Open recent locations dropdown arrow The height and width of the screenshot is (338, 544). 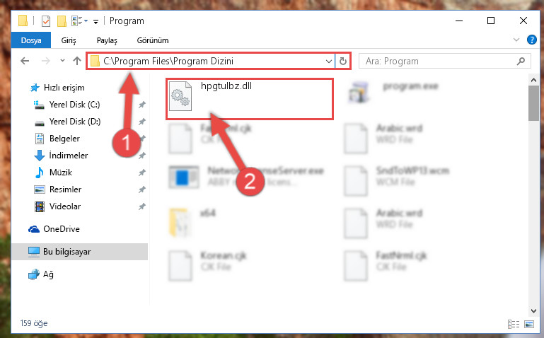tap(62, 61)
